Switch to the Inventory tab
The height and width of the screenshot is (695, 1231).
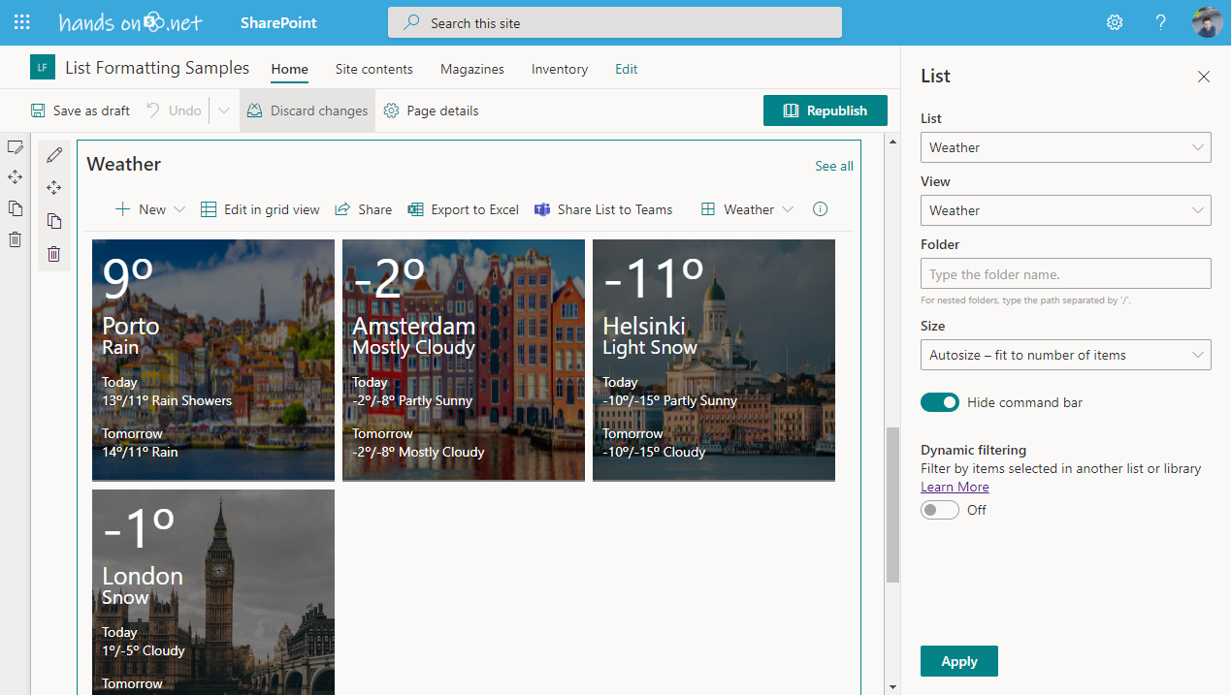coord(560,69)
